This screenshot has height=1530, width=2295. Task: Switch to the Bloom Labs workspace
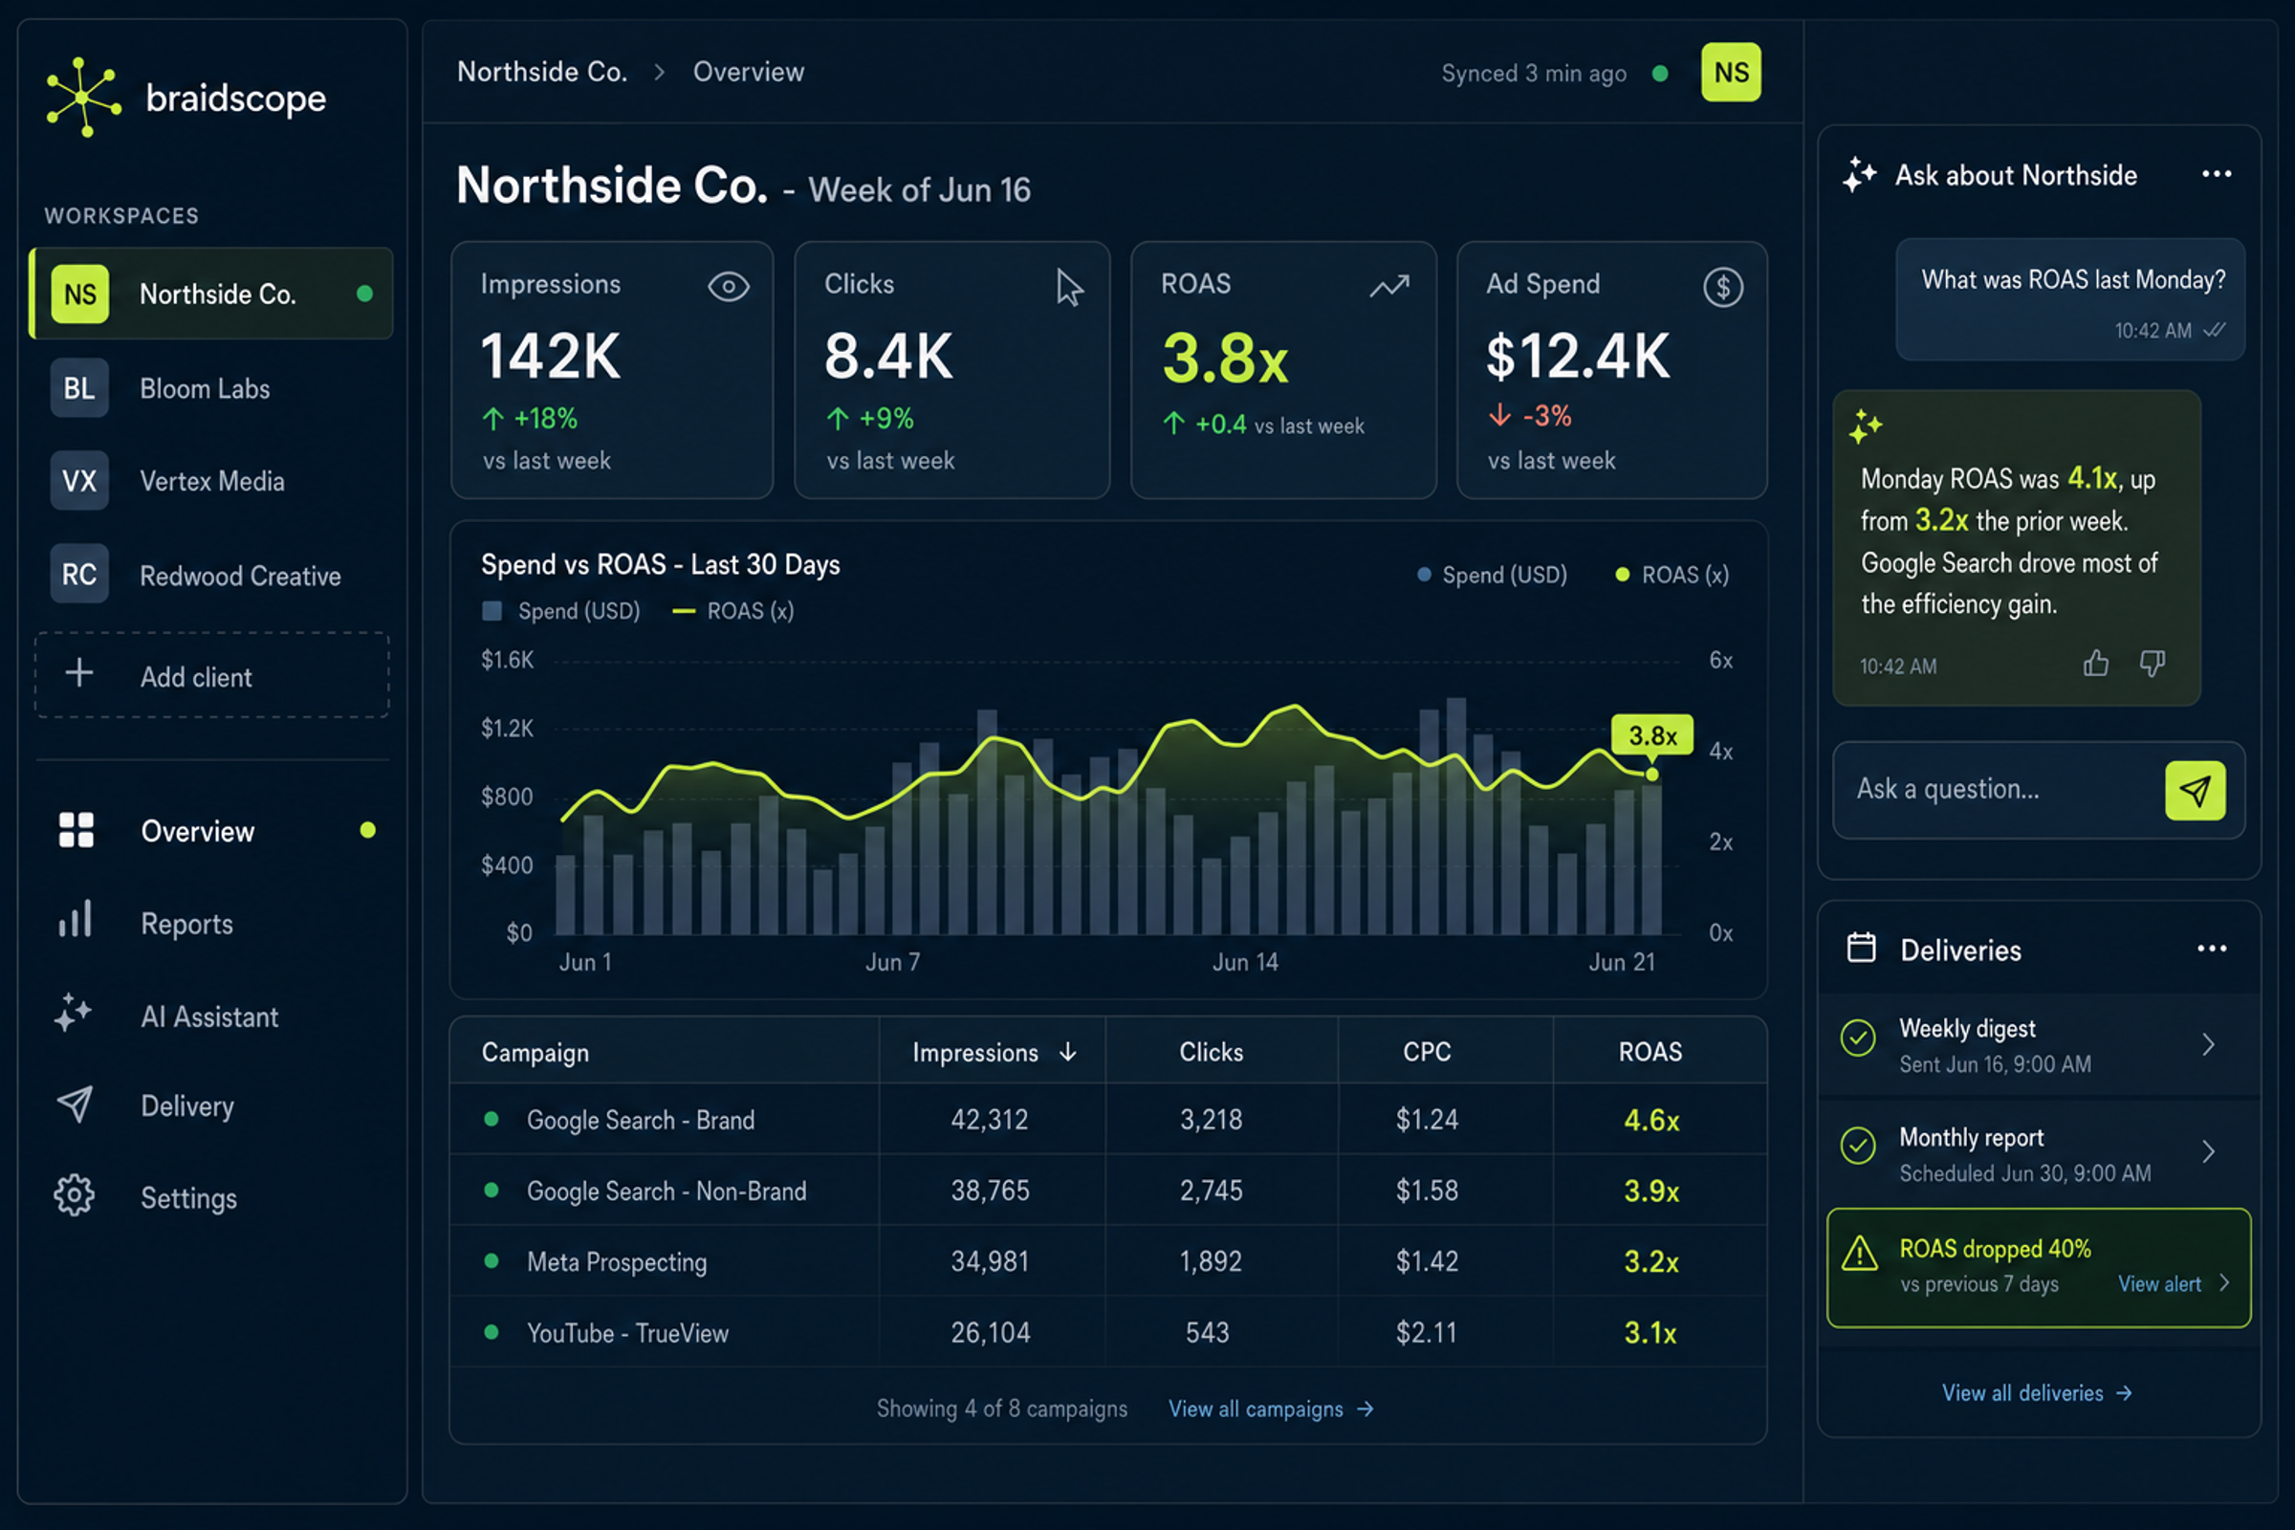click(211, 388)
